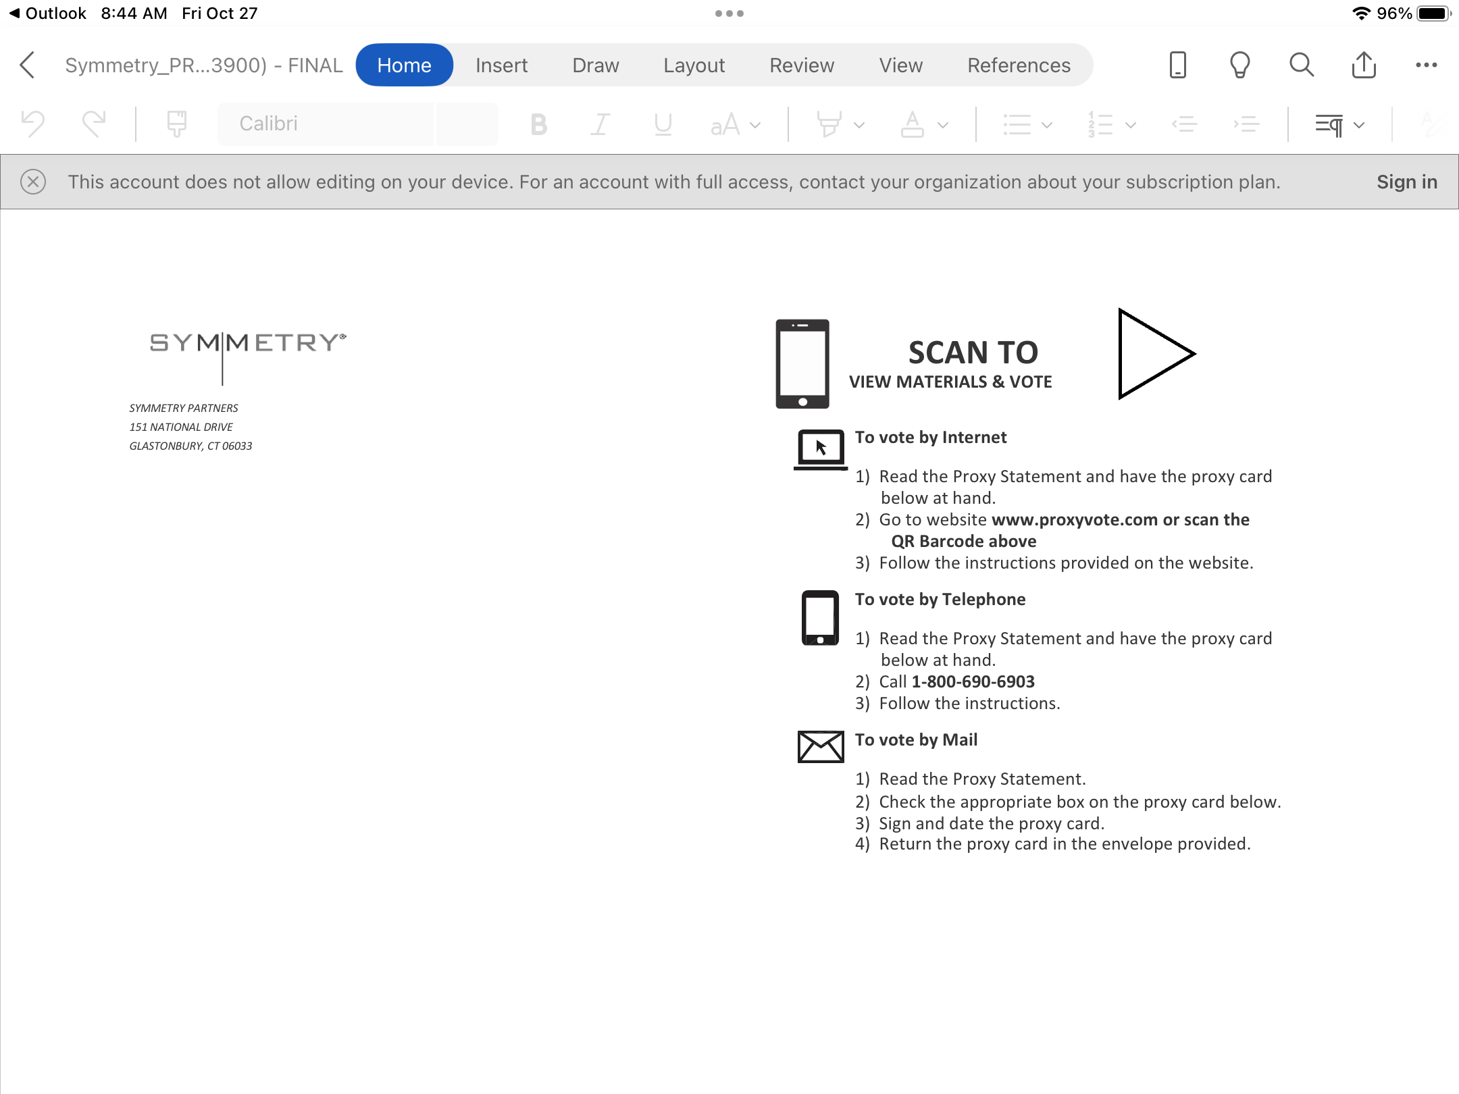Click the large play triangle graphic
The height and width of the screenshot is (1094, 1459).
point(1156,354)
